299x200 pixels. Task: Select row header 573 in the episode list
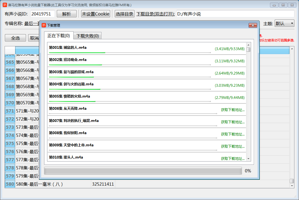click(x=10, y=127)
